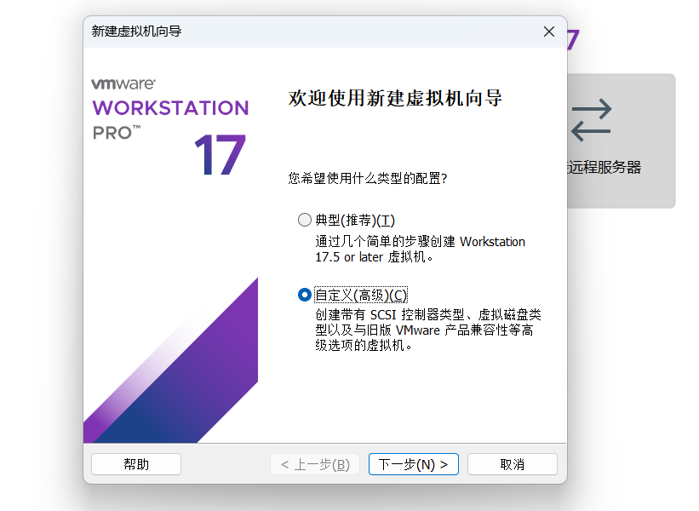Click the 远程服务器 label in background window
Image resolution: width=699 pixels, height=511 pixels.
coord(604,167)
